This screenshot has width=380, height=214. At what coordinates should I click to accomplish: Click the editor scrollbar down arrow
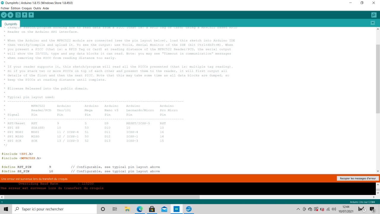[x=378, y=171]
